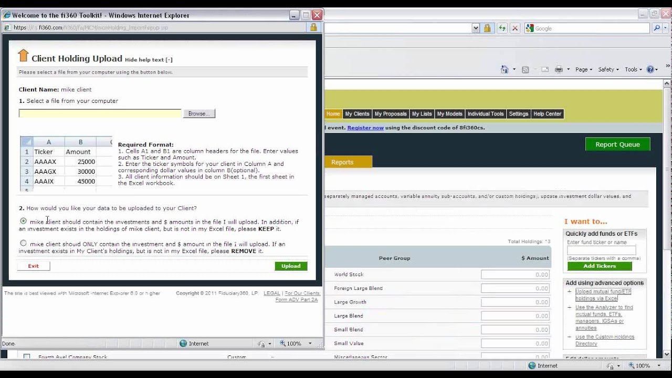Screen dimensions: 672x378
Task: Click the Read Mail envelope icon
Action: click(545, 69)
